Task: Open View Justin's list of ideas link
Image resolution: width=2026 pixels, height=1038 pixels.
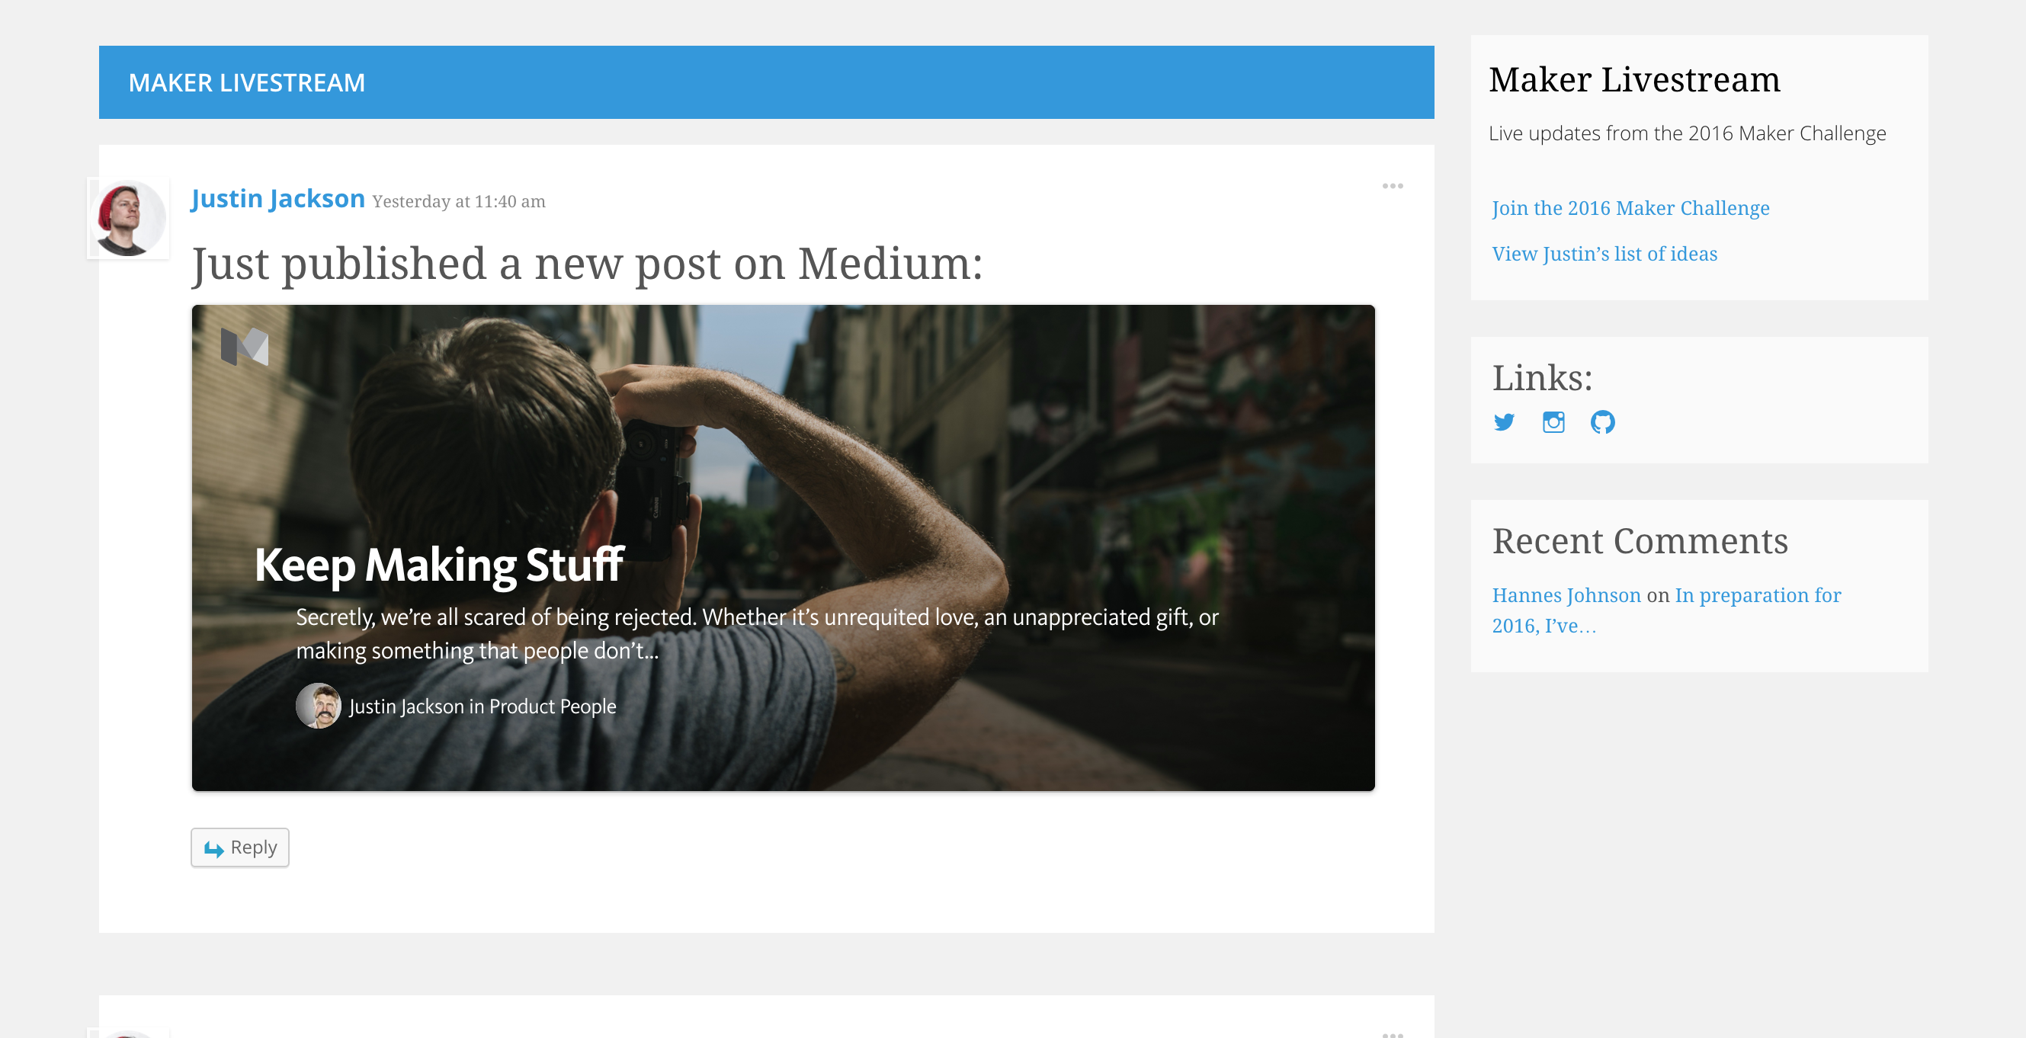Action: (1604, 253)
